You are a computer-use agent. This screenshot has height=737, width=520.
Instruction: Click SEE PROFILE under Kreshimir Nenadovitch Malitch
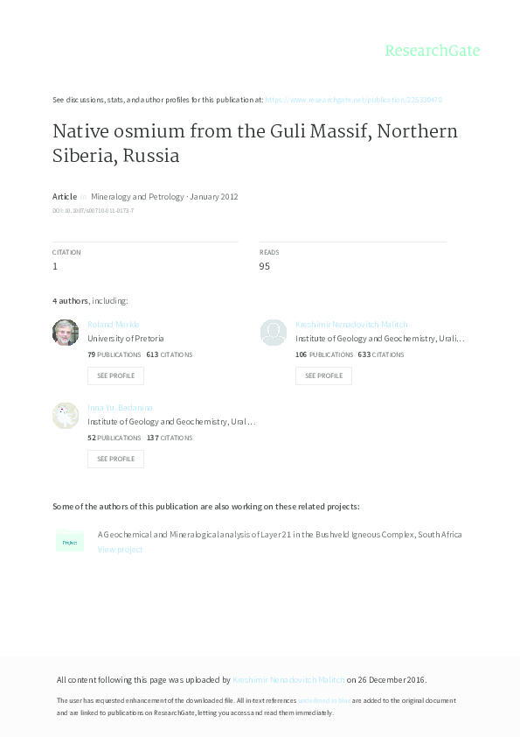click(x=323, y=376)
